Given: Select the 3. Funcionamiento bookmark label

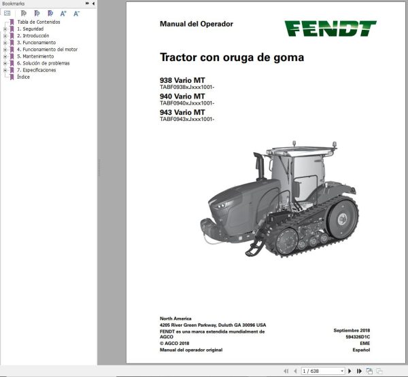Looking at the screenshot, I should pyautogui.click(x=37, y=42).
